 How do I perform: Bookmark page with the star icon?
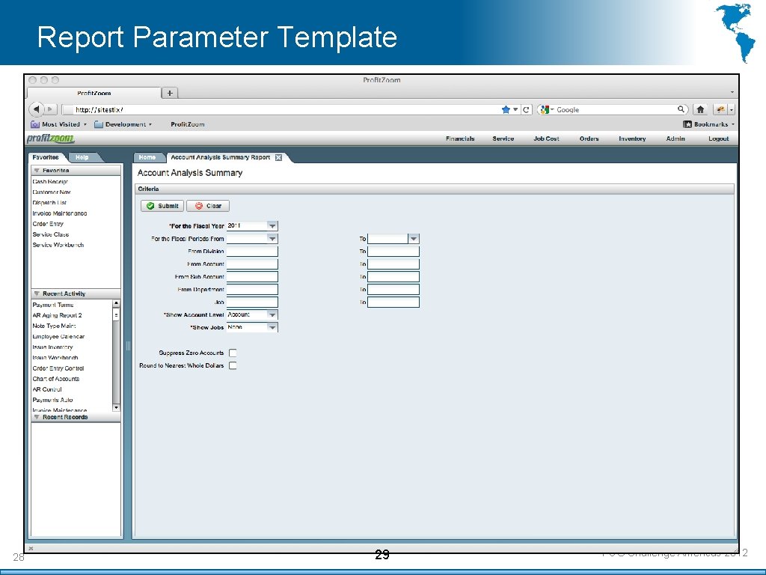[x=506, y=109]
